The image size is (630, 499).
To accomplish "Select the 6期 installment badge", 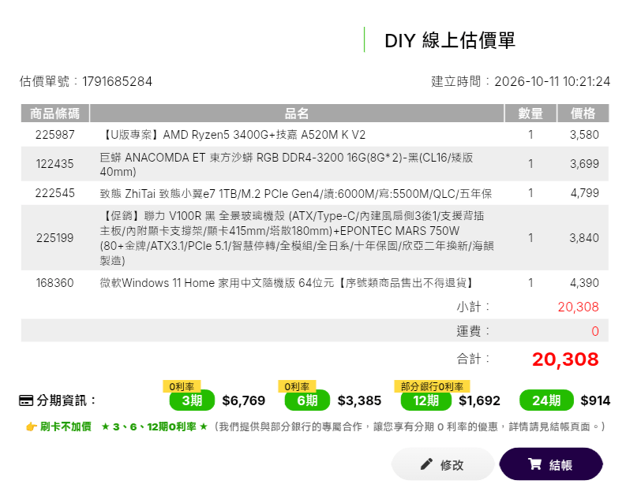I will coord(307,400).
